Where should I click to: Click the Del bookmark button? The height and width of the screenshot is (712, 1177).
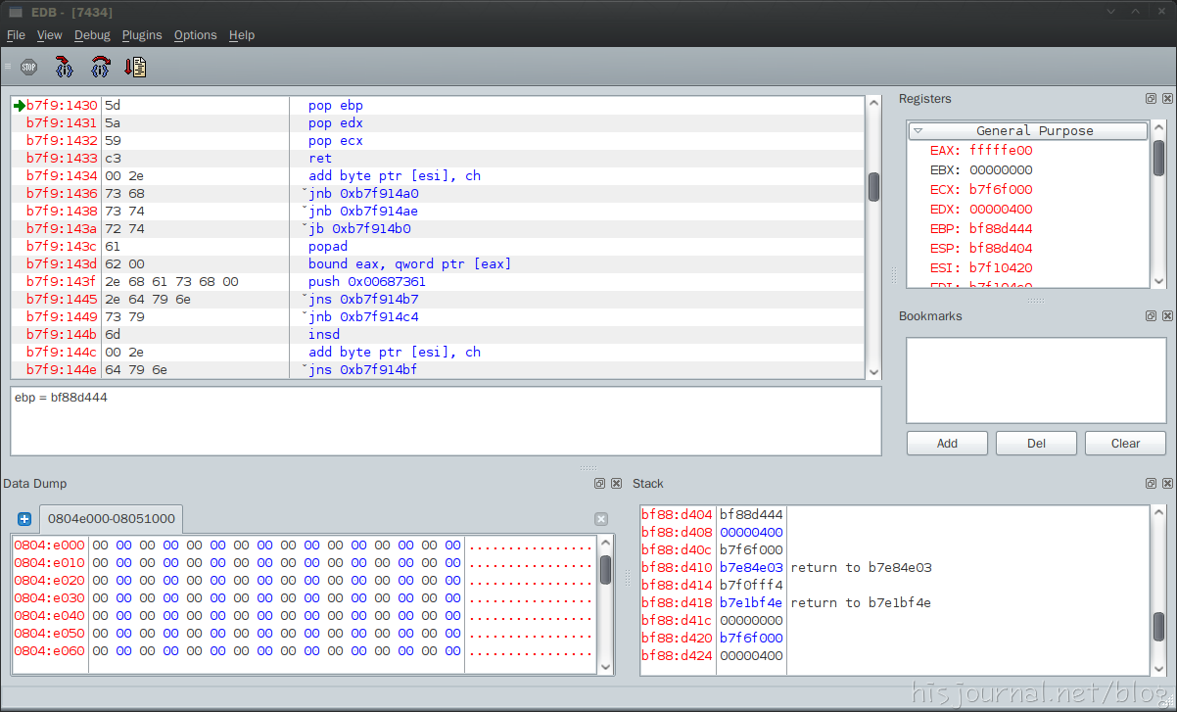point(1036,444)
